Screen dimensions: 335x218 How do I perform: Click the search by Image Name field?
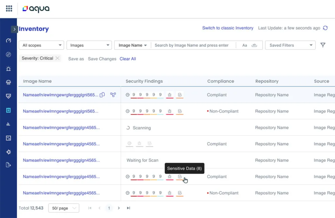[x=193, y=45]
